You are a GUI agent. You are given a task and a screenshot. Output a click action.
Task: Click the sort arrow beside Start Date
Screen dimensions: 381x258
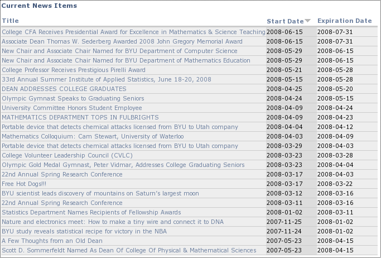point(307,21)
